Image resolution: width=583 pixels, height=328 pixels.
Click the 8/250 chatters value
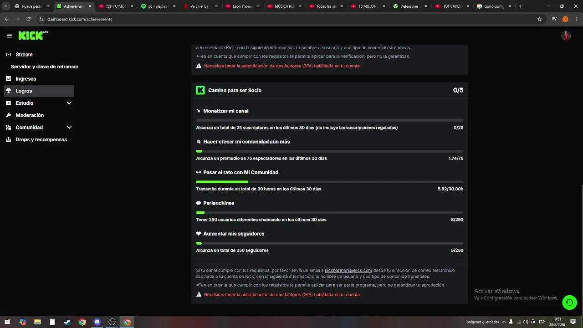click(457, 220)
